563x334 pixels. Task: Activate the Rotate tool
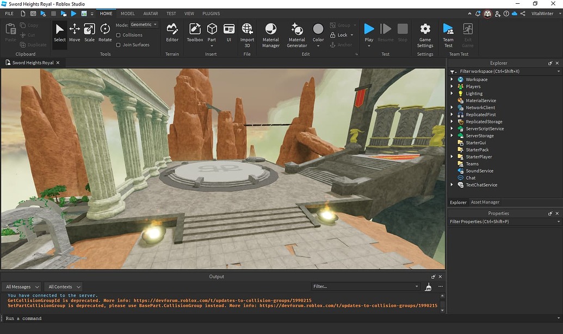104,33
